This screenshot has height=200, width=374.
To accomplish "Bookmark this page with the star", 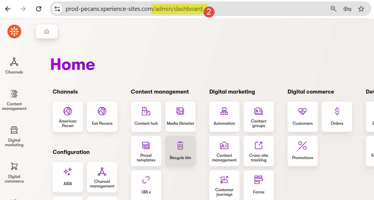I will 361,9.
